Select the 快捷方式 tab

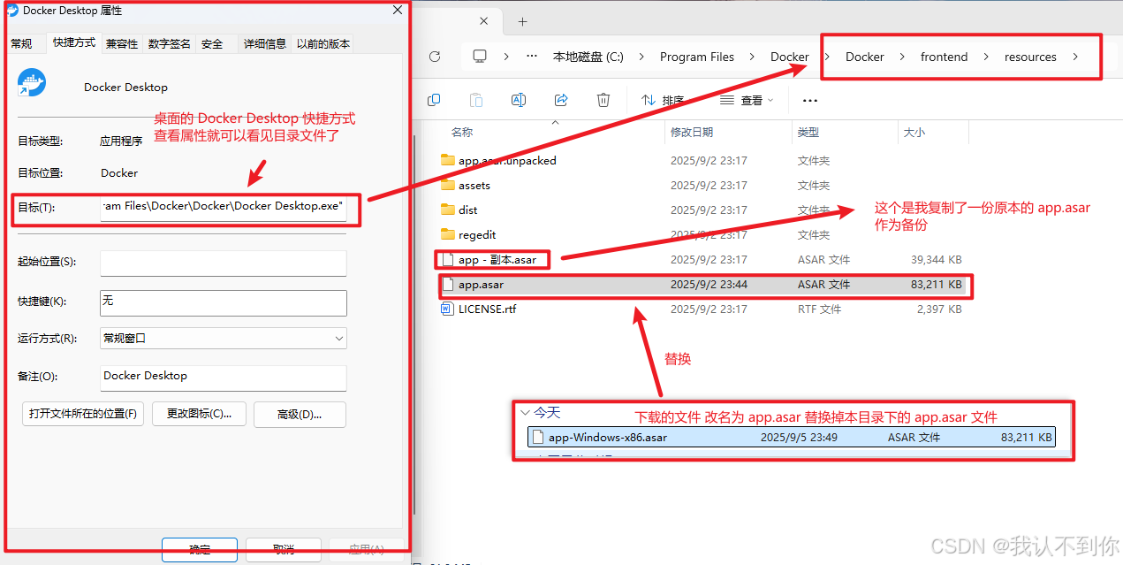(x=74, y=42)
